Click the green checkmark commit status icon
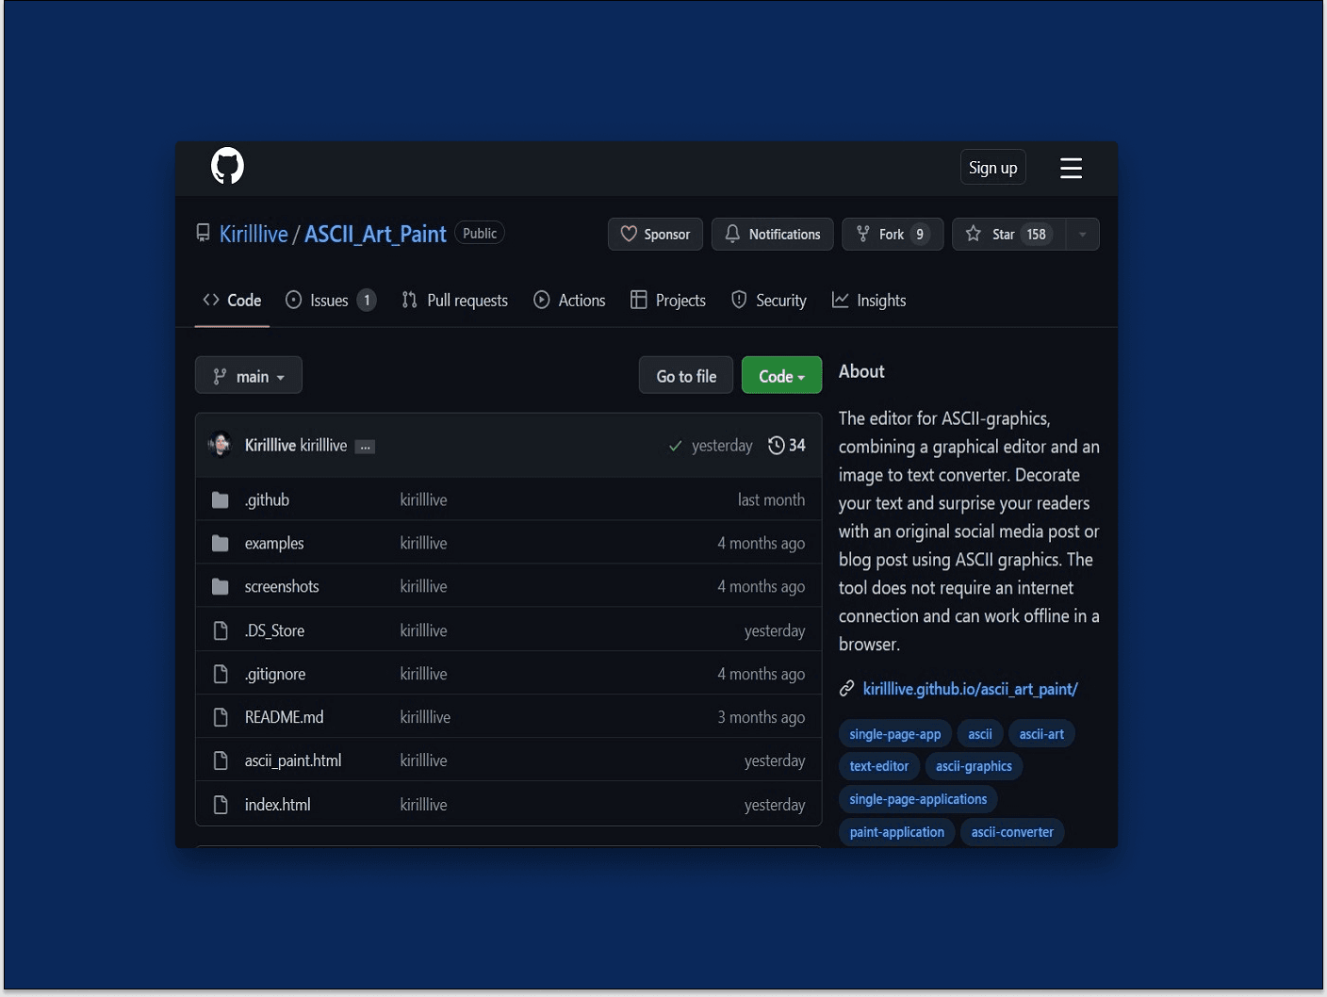The height and width of the screenshot is (997, 1327). pos(675,446)
